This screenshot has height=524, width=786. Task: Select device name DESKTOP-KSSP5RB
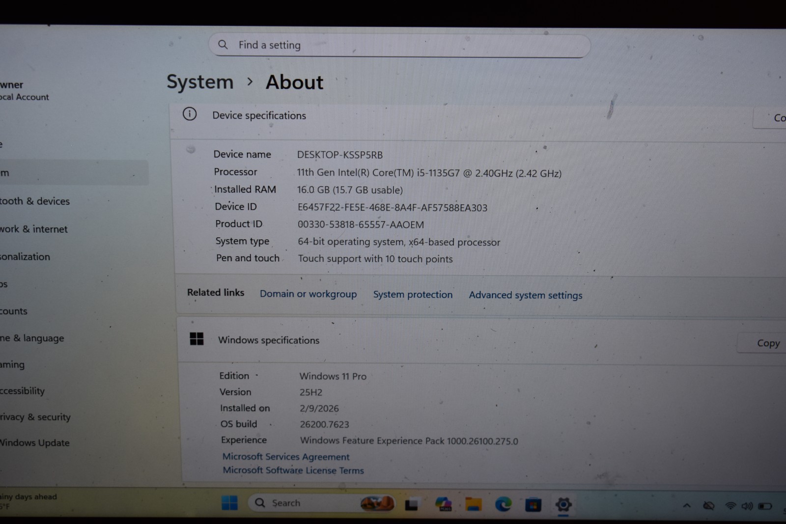point(339,155)
